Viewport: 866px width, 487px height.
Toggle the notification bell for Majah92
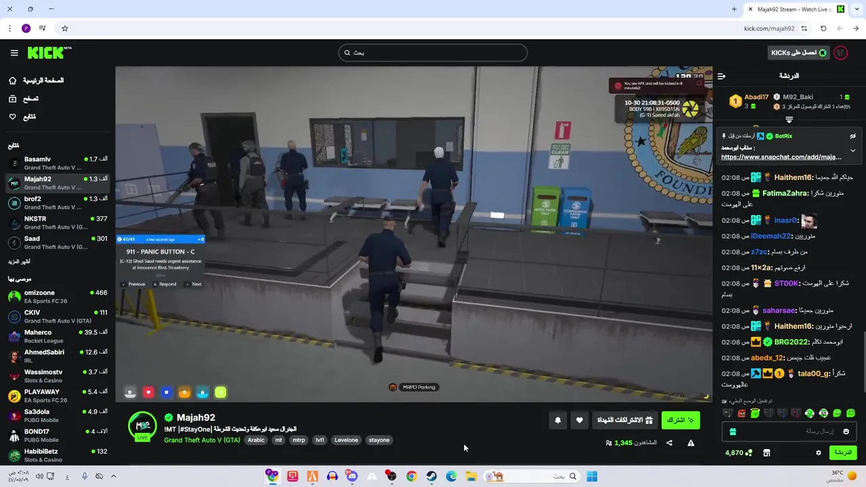click(557, 420)
